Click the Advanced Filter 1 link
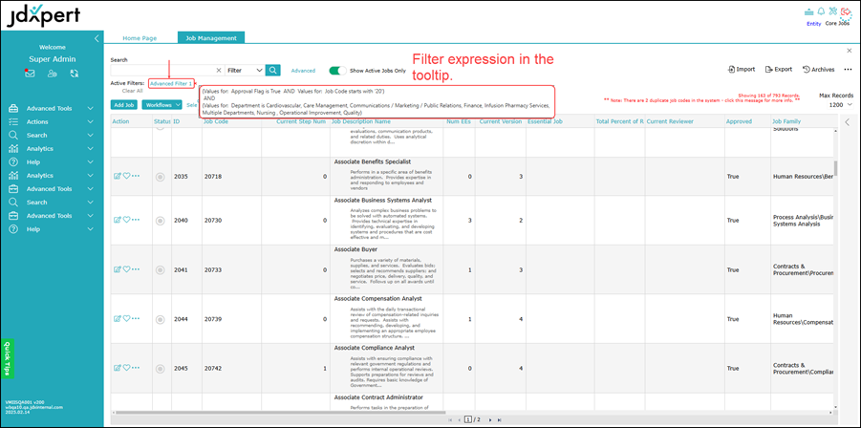The image size is (861, 428). point(171,83)
